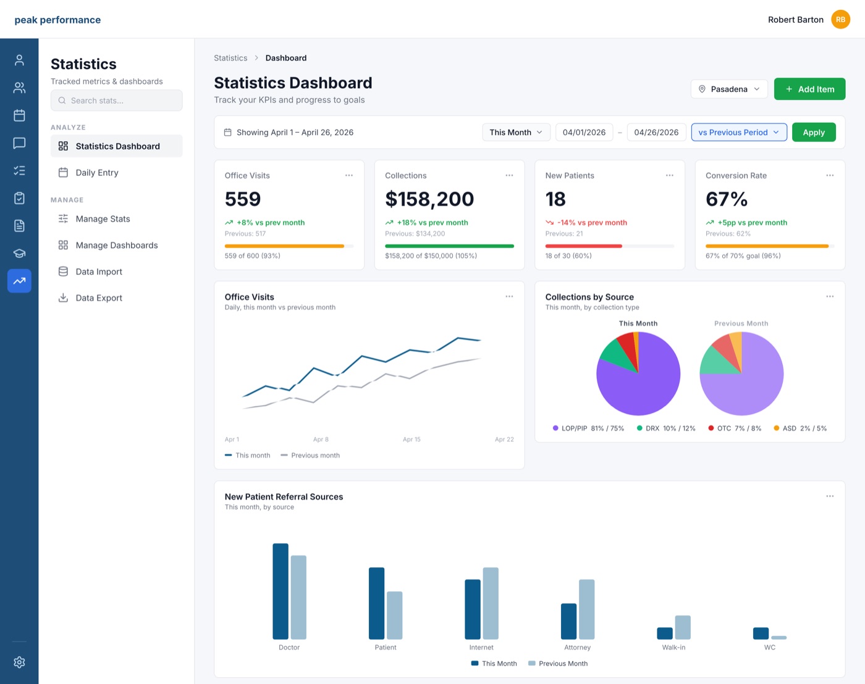This screenshot has width=865, height=684.
Task: Toggle This month line legend
Action: (248, 456)
